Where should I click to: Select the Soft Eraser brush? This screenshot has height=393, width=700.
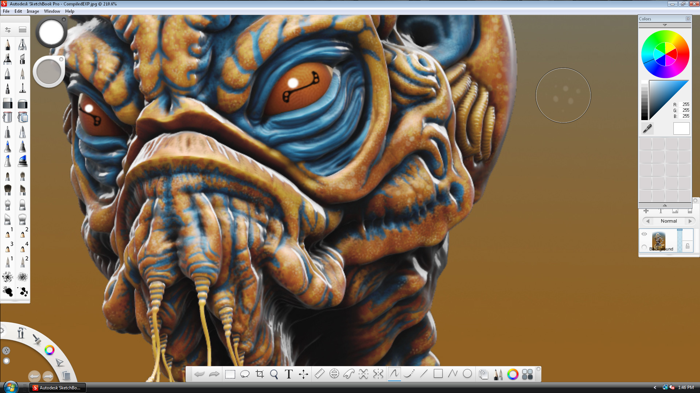[x=22, y=103]
